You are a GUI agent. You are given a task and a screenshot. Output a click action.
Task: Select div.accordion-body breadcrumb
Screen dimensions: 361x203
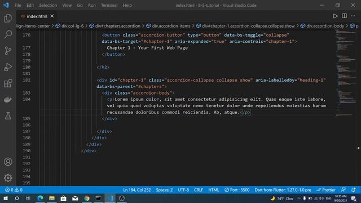tap(322, 26)
